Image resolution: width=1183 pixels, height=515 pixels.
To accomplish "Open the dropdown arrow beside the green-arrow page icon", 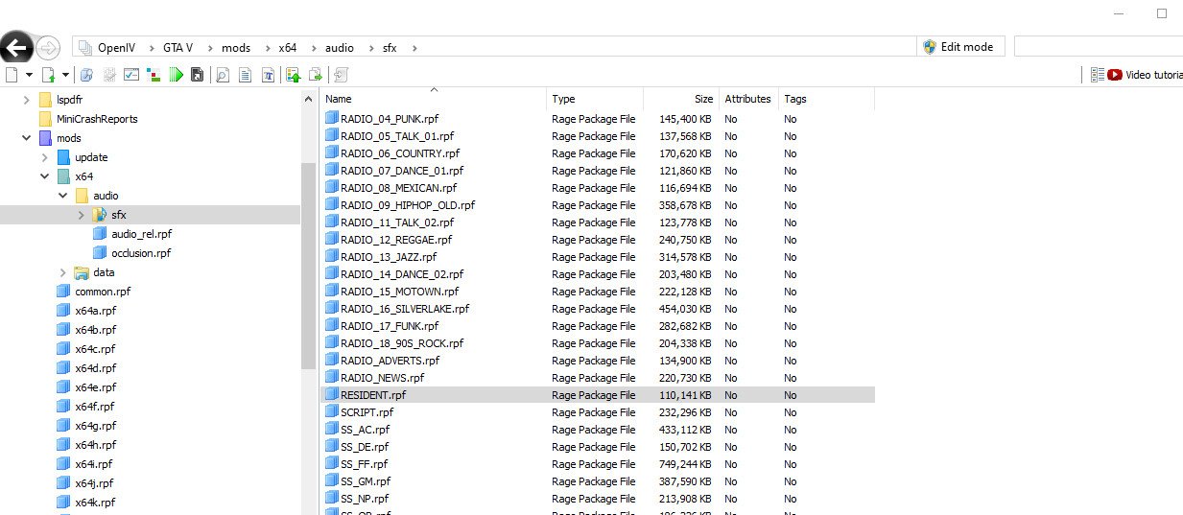I will coord(65,75).
